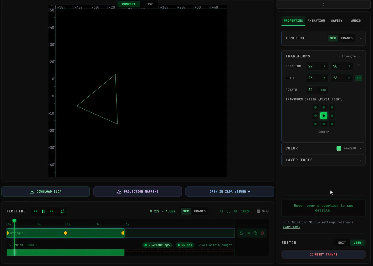Screen dimensions: 373x266
Task: Set pivot point to top-right
Action: (x=332, y=108)
